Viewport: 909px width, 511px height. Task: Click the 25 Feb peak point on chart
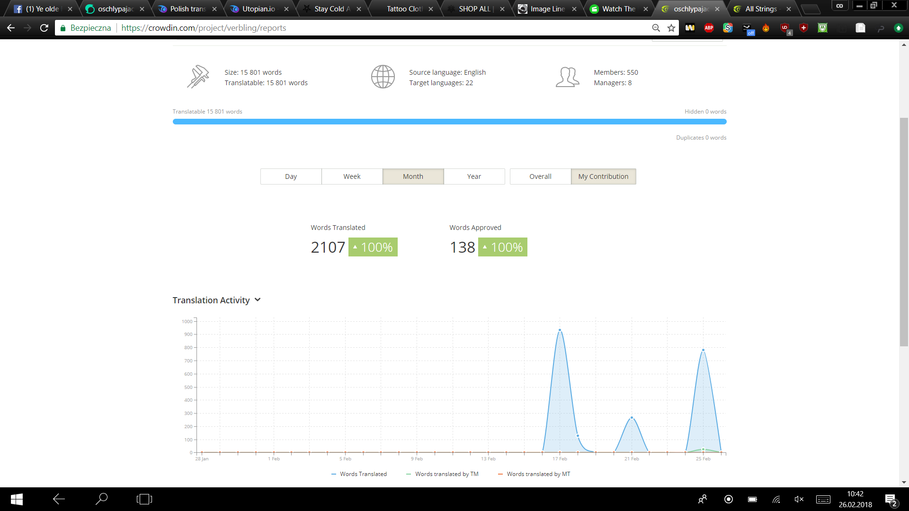click(x=703, y=350)
